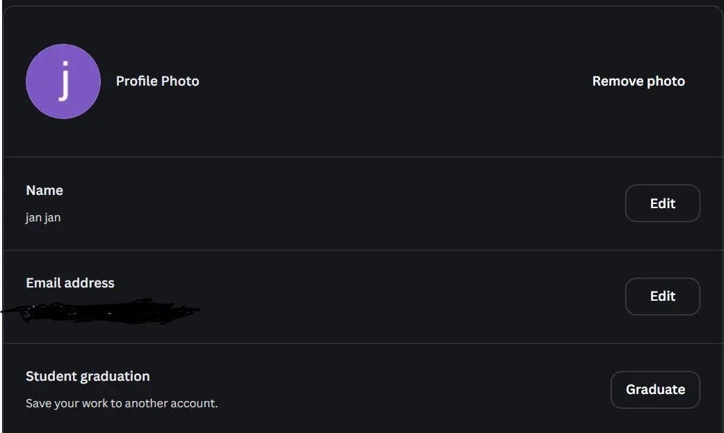
Task: Click "Remove photo" text link
Action: click(x=638, y=81)
